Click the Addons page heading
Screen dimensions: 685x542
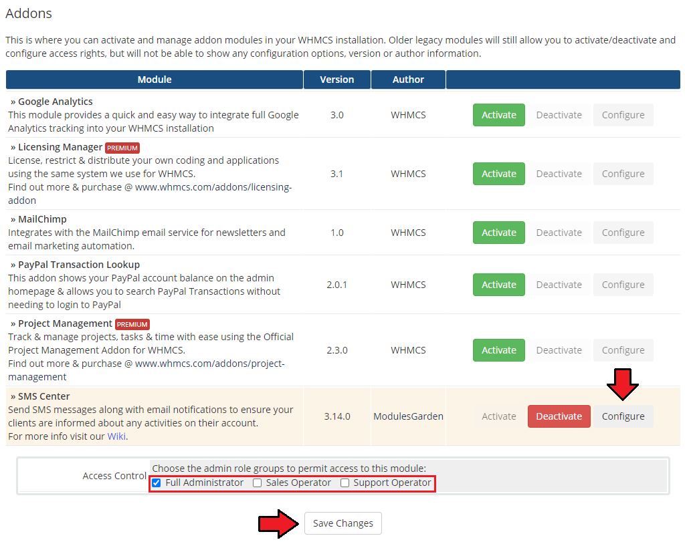[29, 13]
